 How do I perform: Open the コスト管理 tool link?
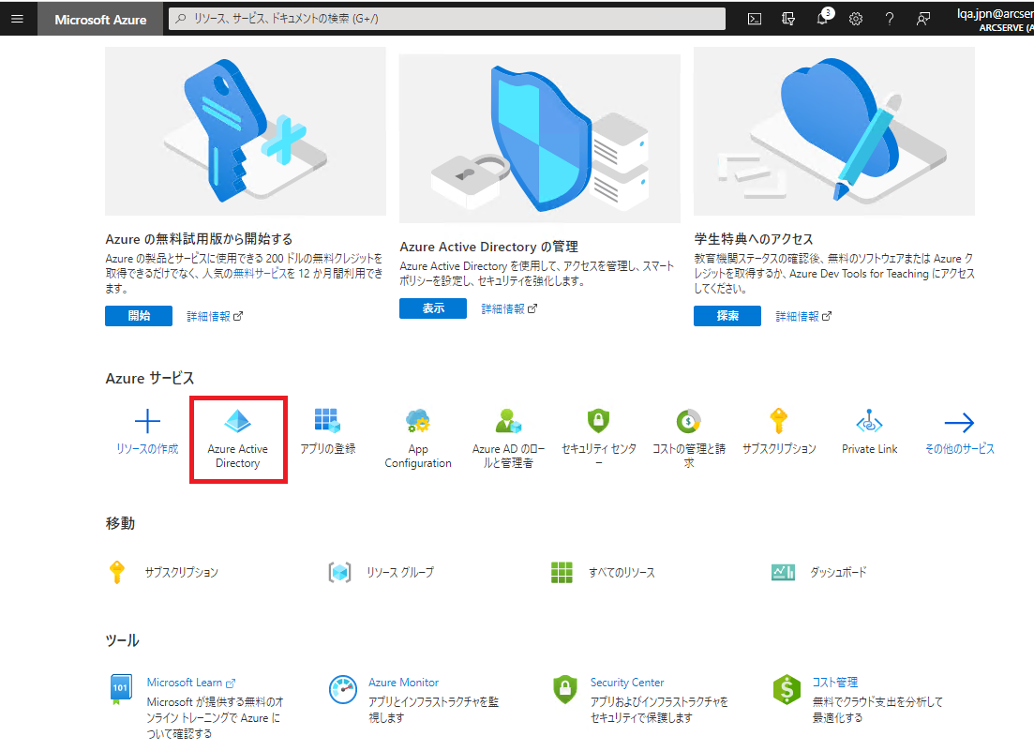pos(835,683)
